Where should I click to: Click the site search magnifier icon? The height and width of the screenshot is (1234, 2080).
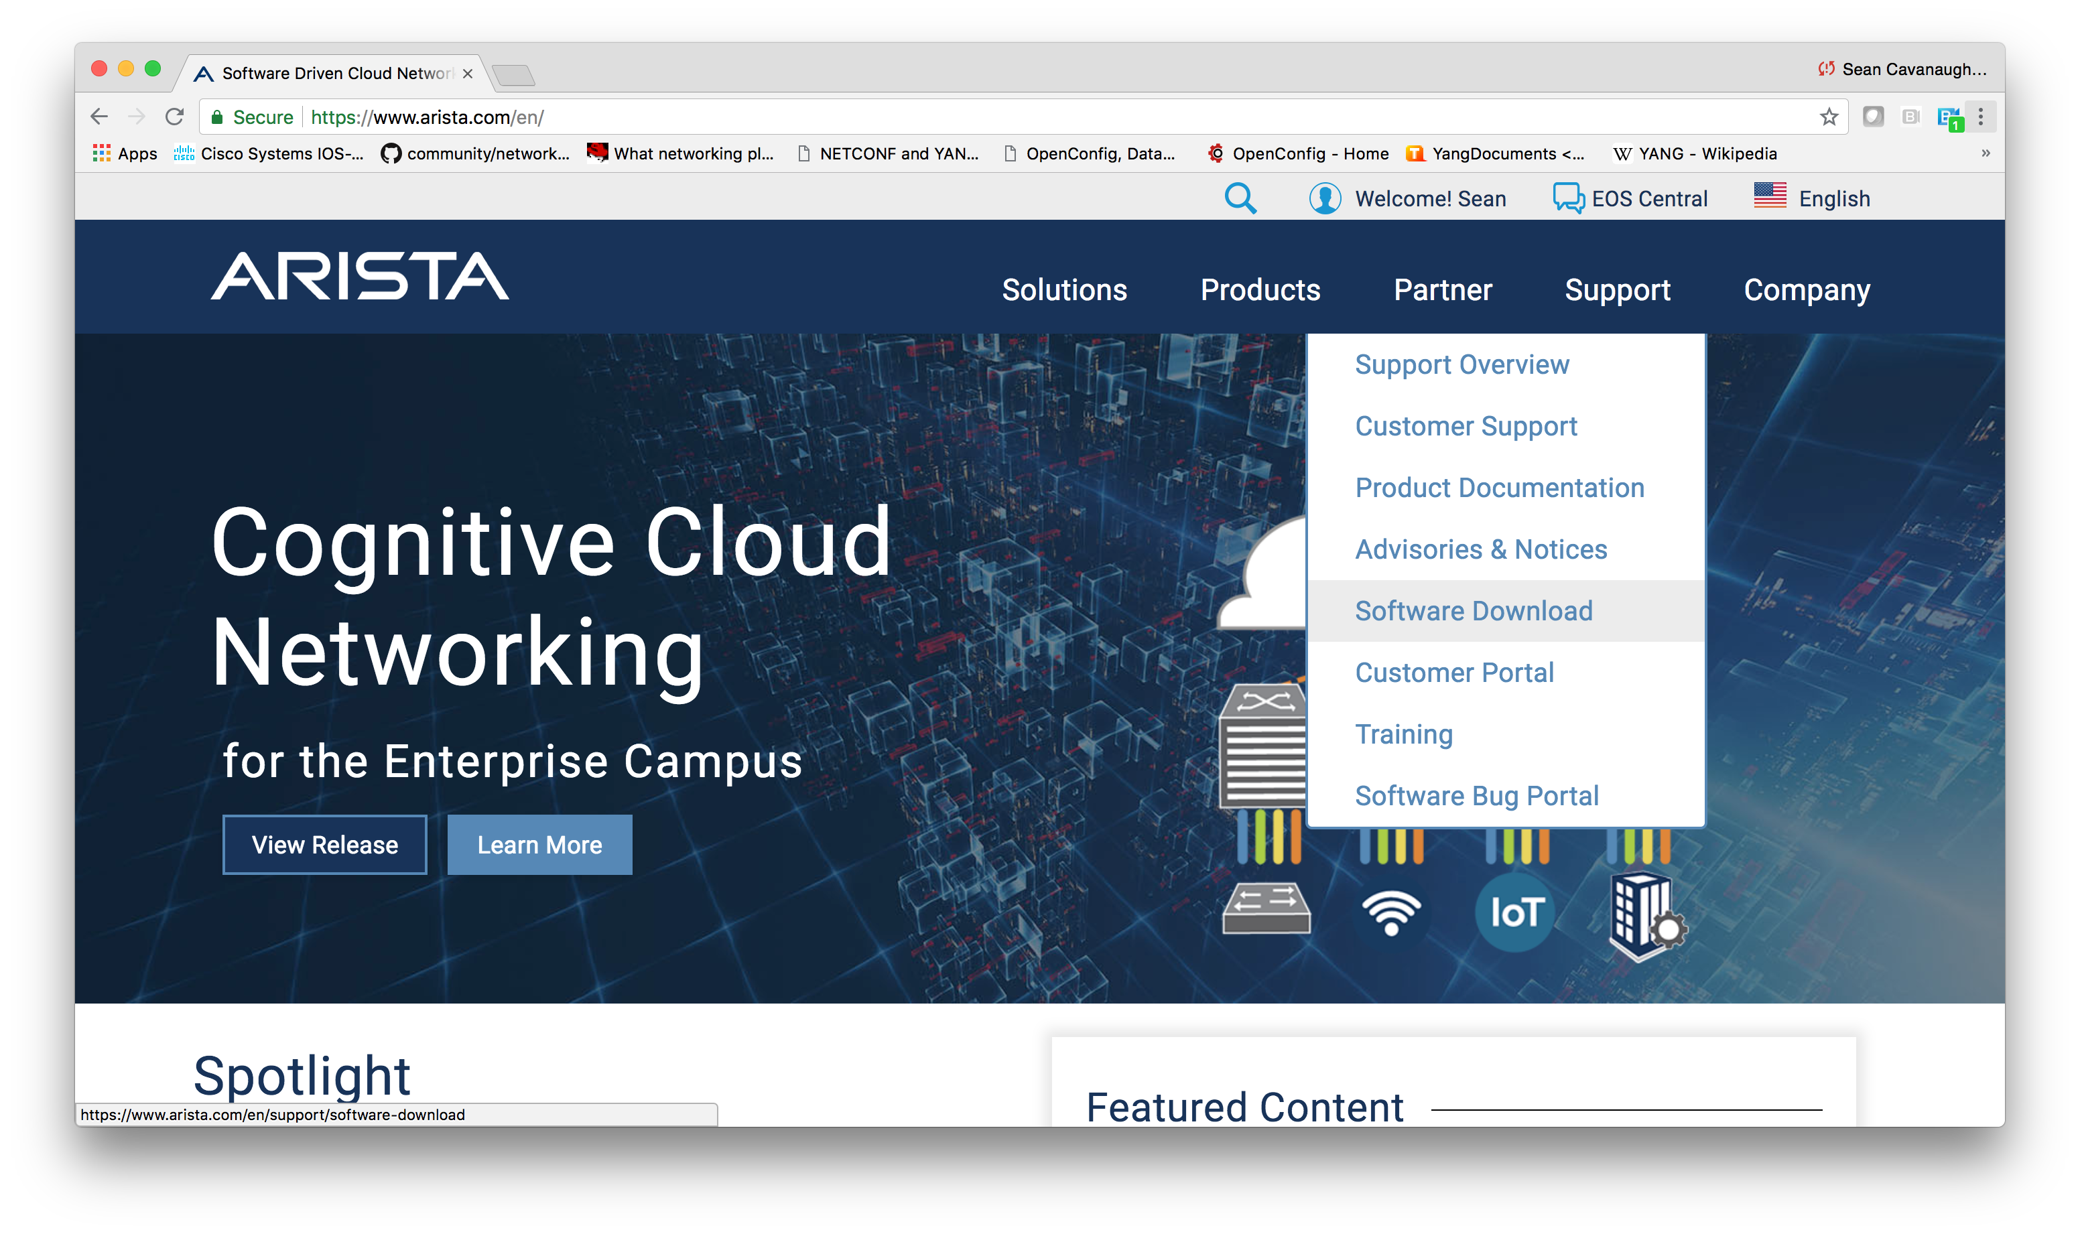(x=1240, y=198)
